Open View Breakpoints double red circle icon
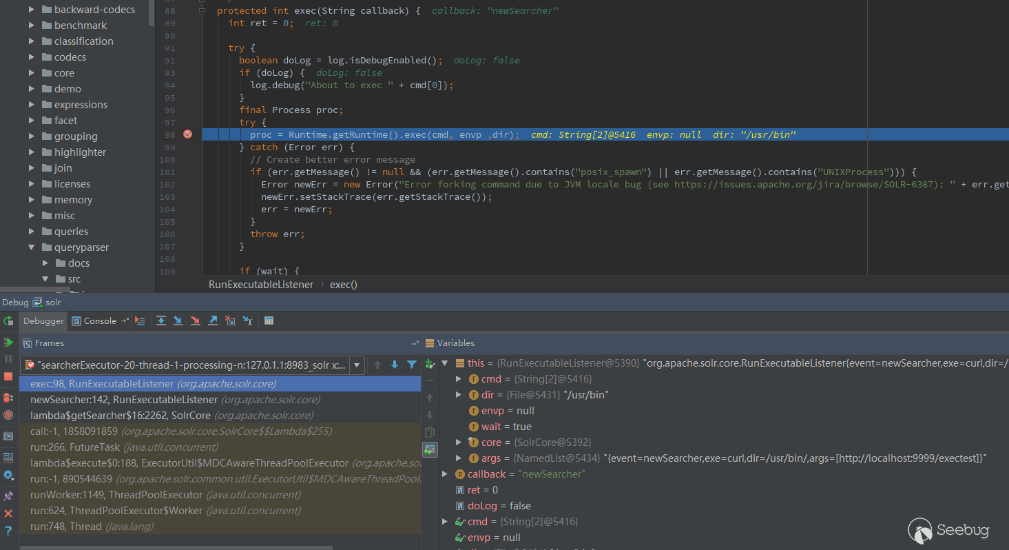Viewport: 1009px width, 550px height. 8,398
